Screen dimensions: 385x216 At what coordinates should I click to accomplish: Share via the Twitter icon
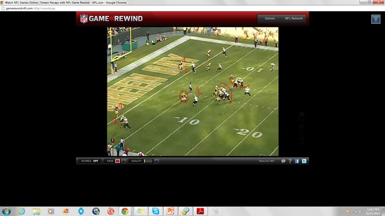(x=304, y=161)
